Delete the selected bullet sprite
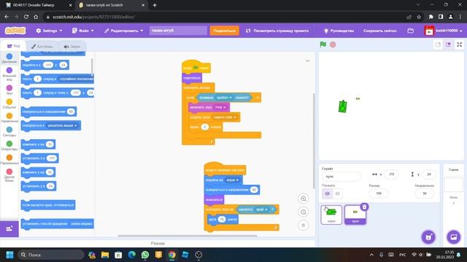The width and height of the screenshot is (467, 262). (x=364, y=207)
